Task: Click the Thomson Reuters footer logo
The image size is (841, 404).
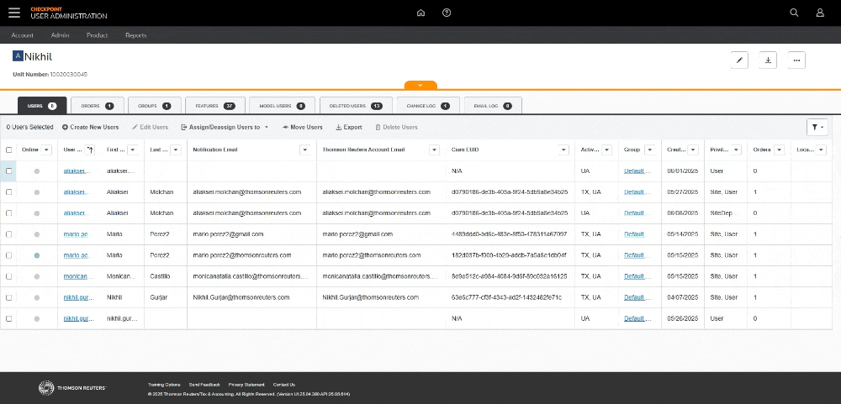Action: point(72,388)
